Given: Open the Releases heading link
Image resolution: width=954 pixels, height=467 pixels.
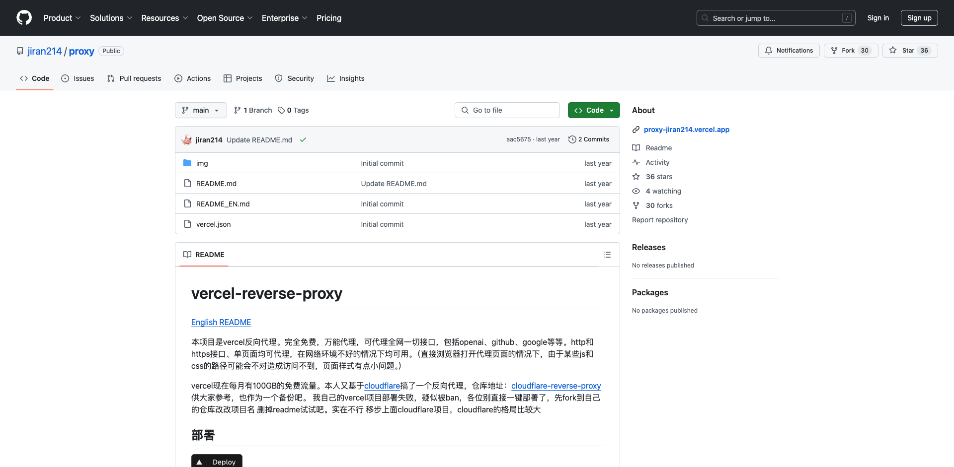Looking at the screenshot, I should coord(648,247).
